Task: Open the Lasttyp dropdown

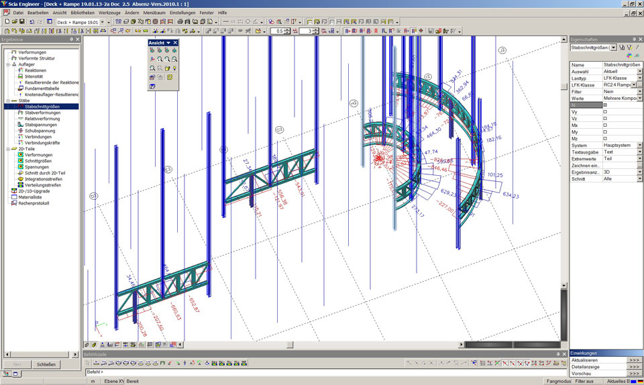Action: tap(639, 78)
